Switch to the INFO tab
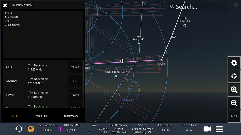Image resolution: width=241 pixels, height=135 pixels. 15,116
